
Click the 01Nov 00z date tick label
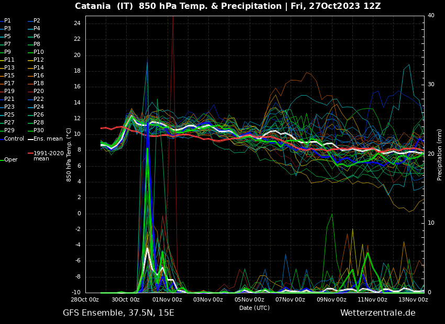coord(167,300)
